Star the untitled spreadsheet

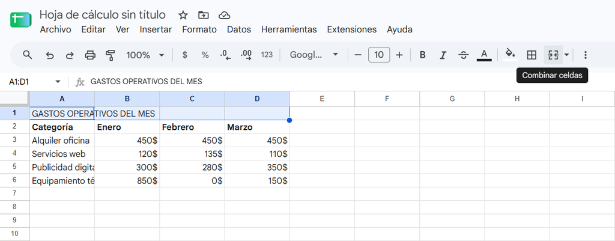pyautogui.click(x=183, y=15)
